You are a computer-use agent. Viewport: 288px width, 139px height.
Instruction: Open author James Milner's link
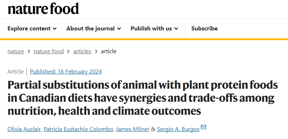coord(133,129)
